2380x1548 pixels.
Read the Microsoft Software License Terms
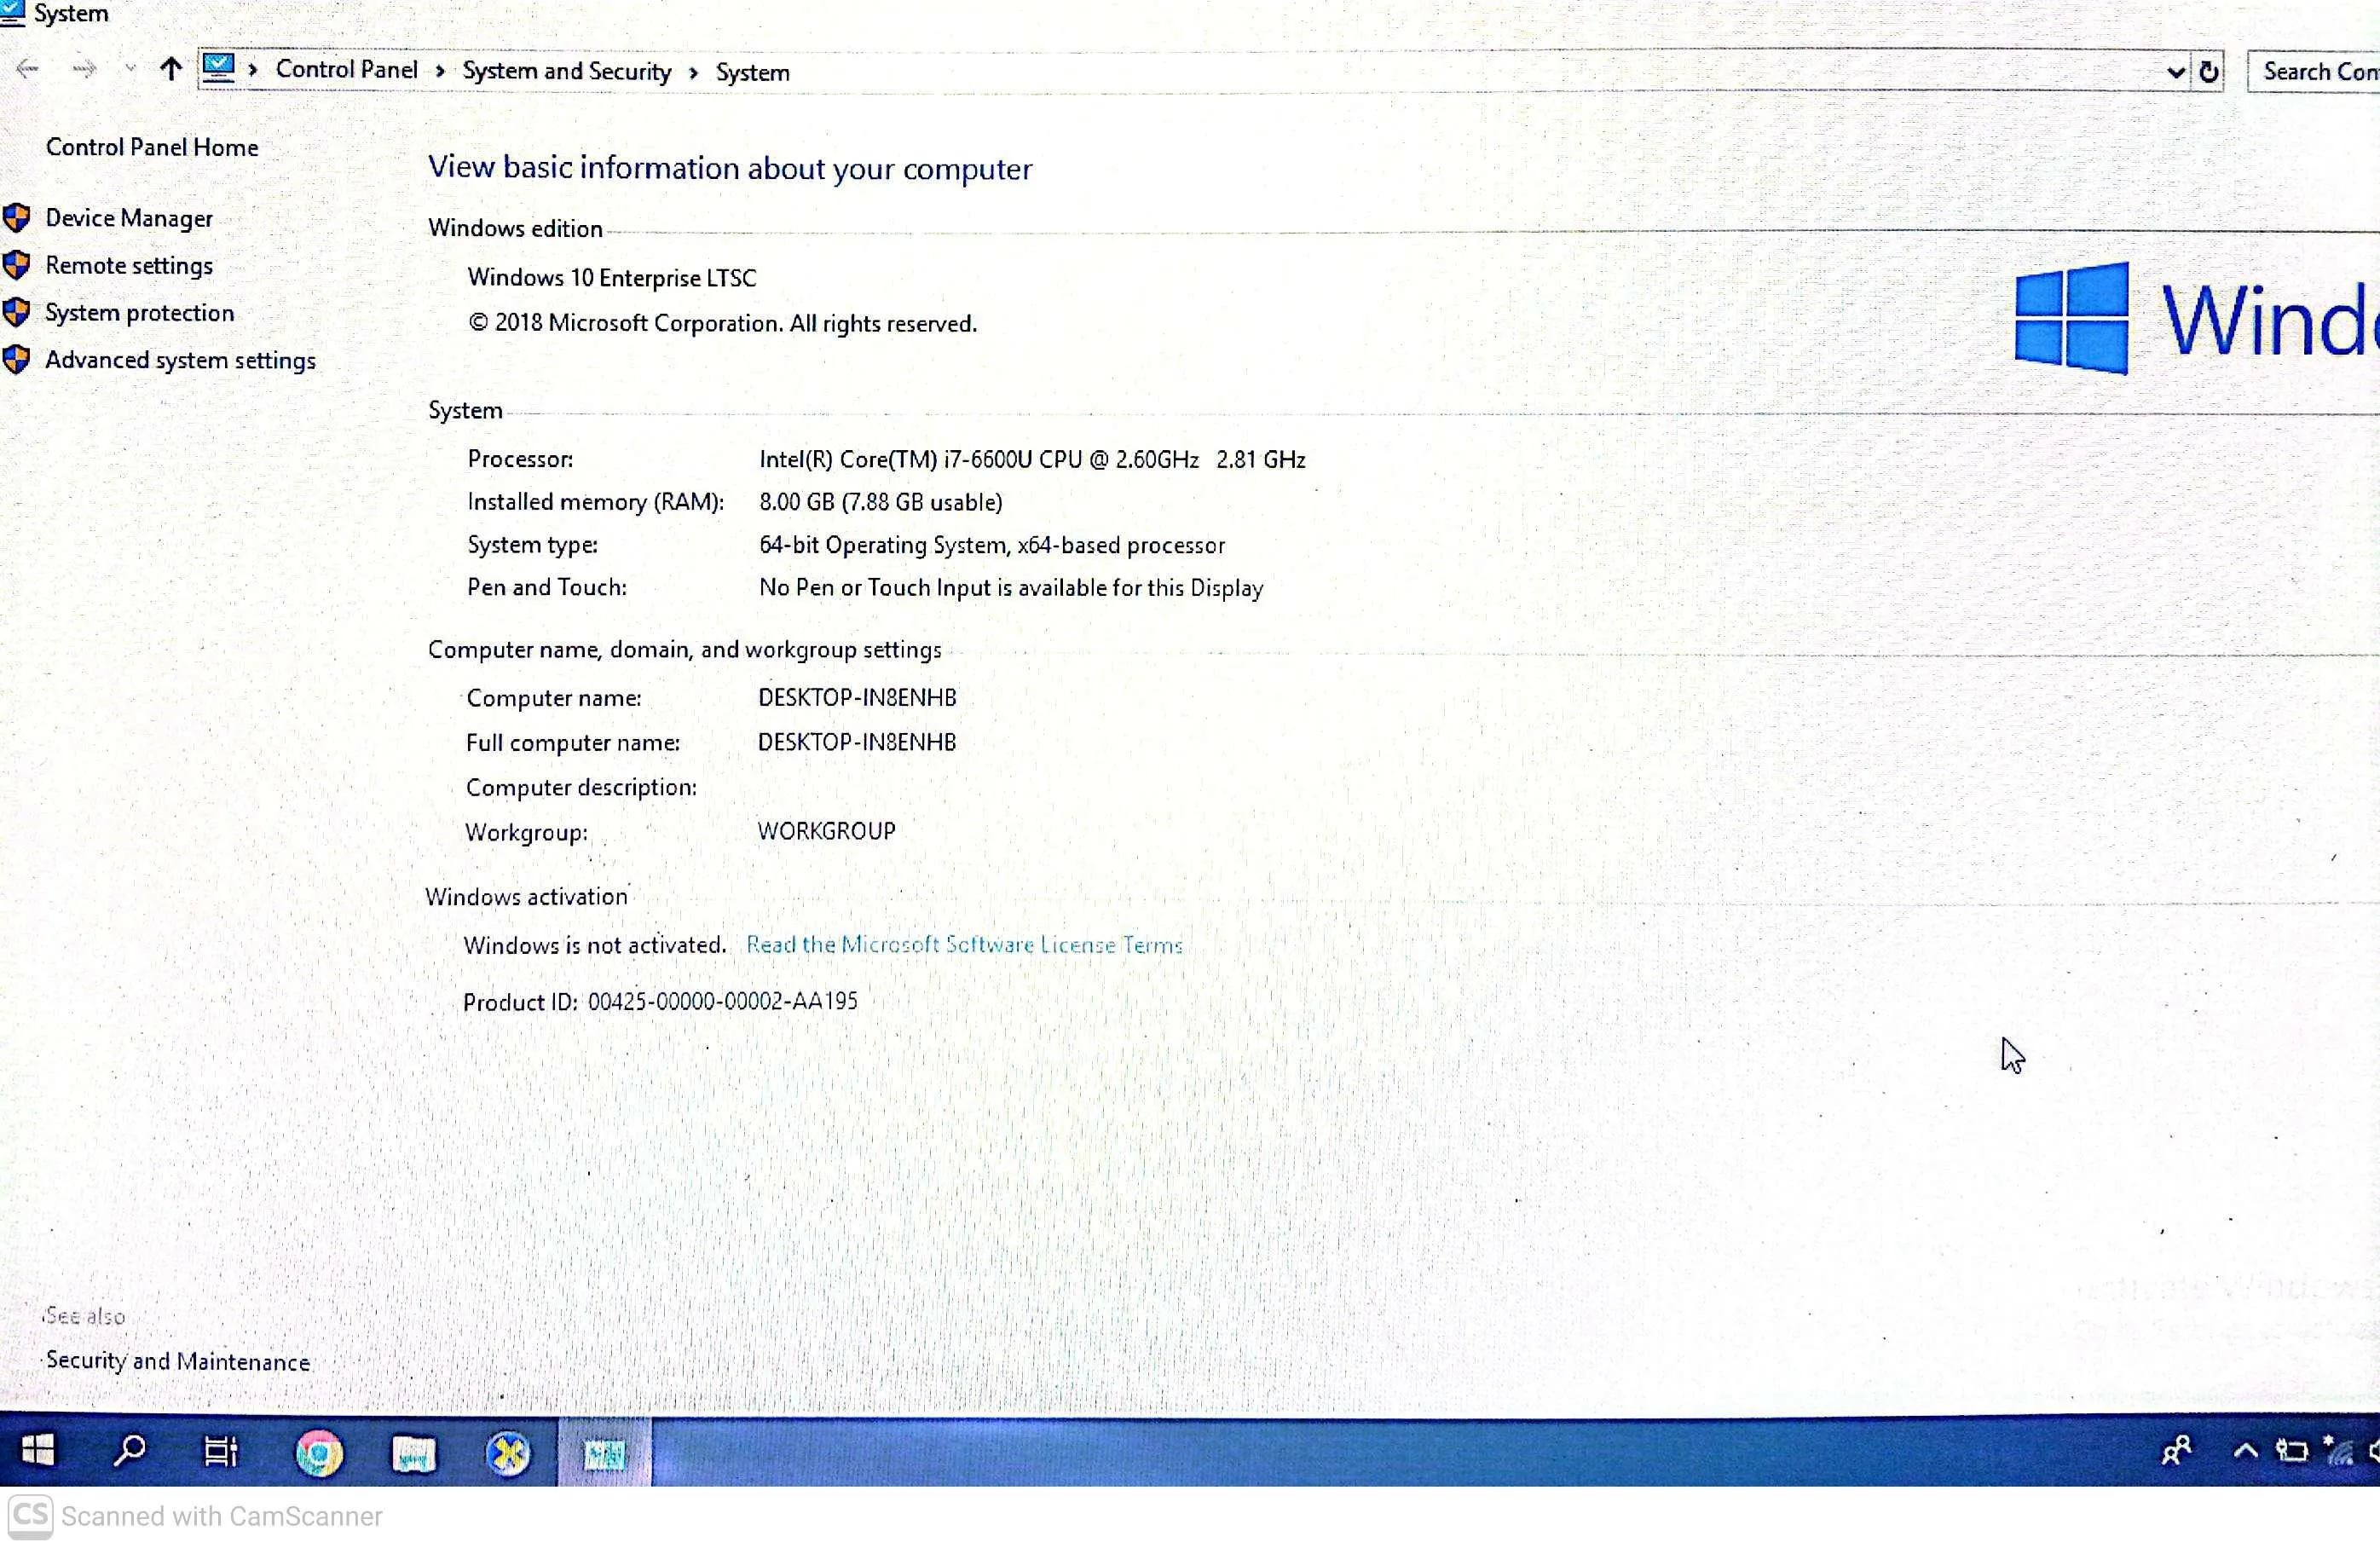[964, 945]
